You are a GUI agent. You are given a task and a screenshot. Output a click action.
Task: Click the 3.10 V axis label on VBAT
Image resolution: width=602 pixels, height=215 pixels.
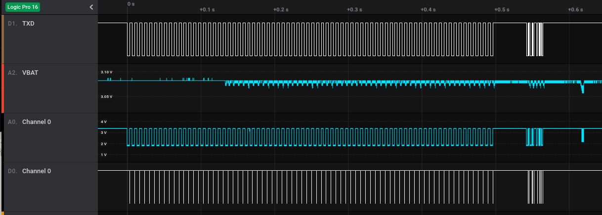[x=106, y=72]
